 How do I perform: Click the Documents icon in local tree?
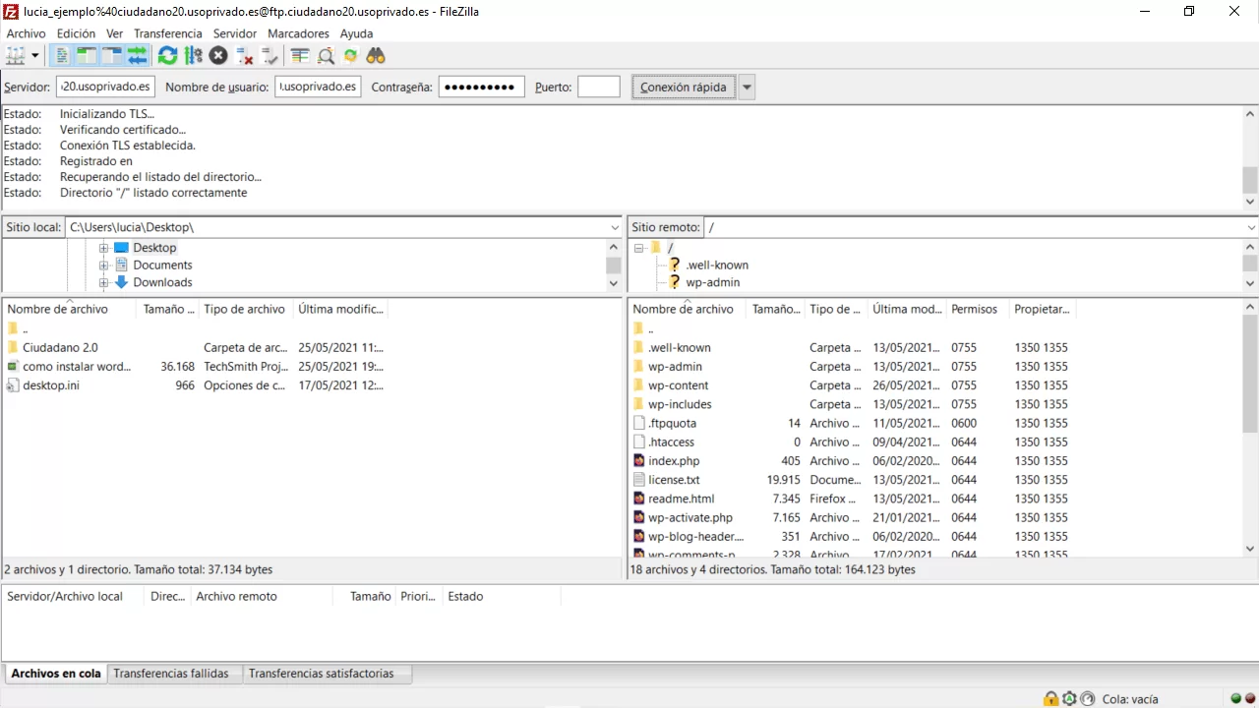[122, 265]
